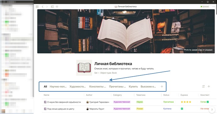Click Художественная tag in first row

[122, 102]
